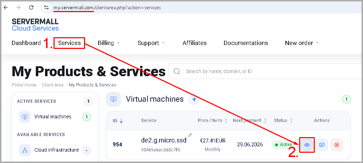Viewport: 363px width, 163px height.
Task: Click next payment date 29.06.2026
Action: coord(250,145)
